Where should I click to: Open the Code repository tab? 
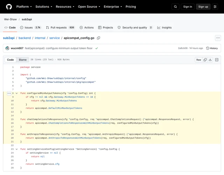point(10,28)
